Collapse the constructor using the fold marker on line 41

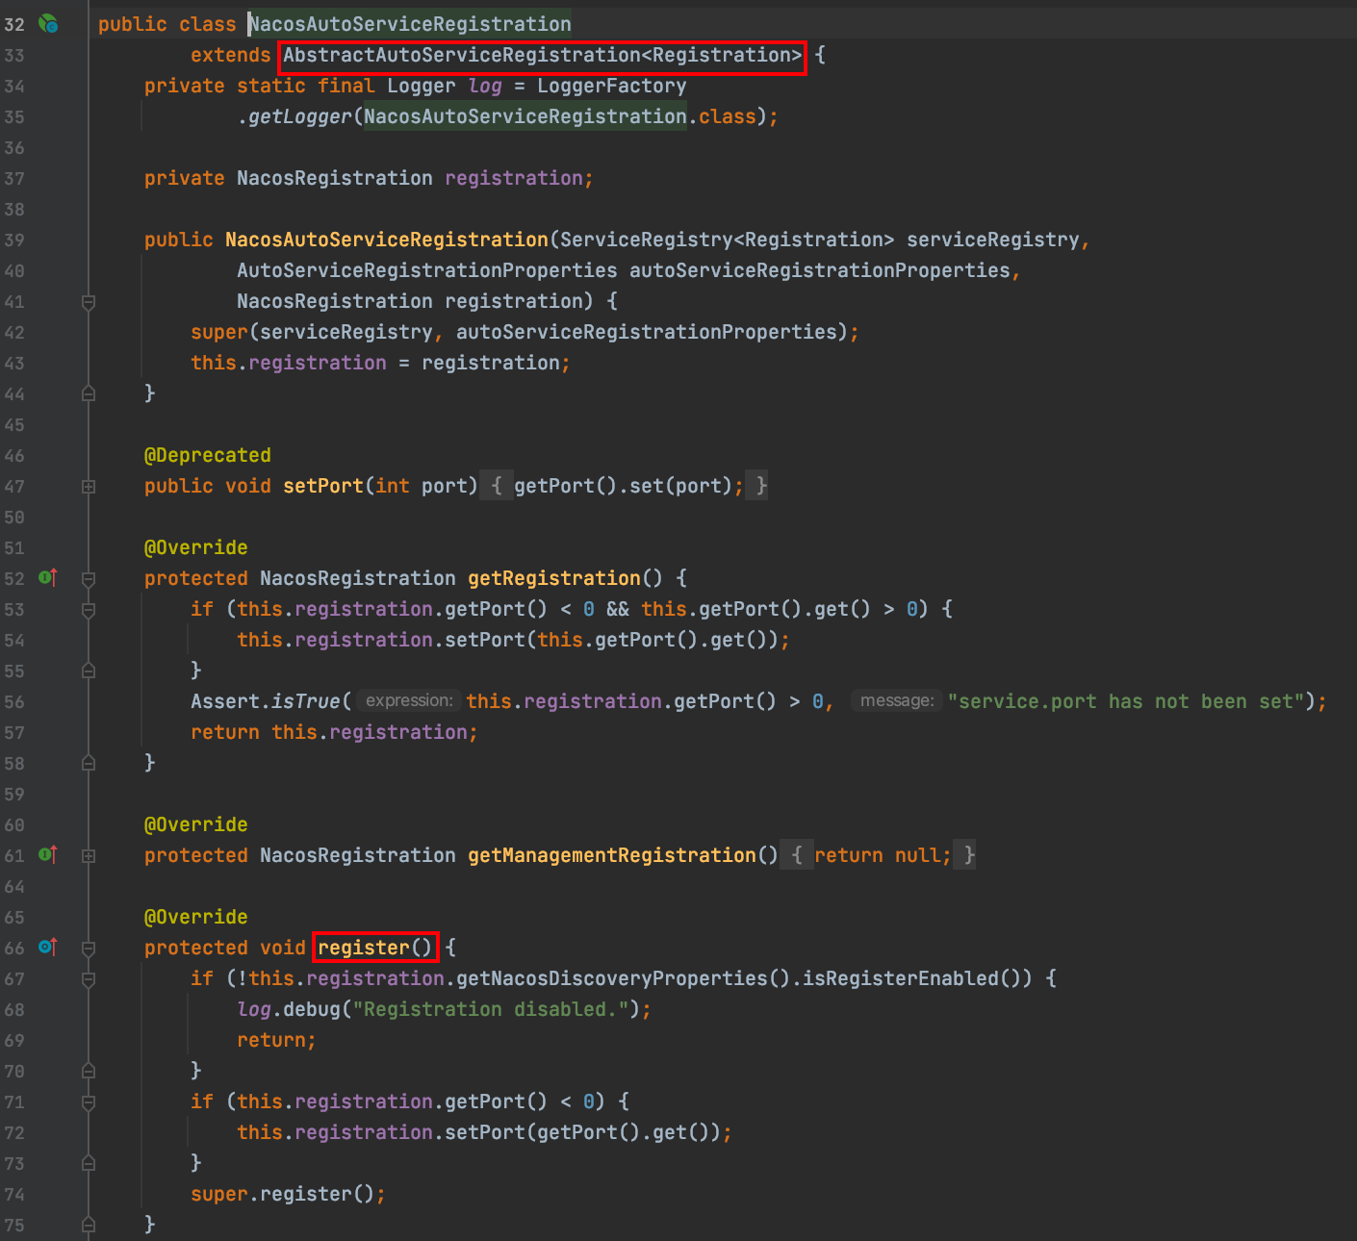click(x=89, y=302)
